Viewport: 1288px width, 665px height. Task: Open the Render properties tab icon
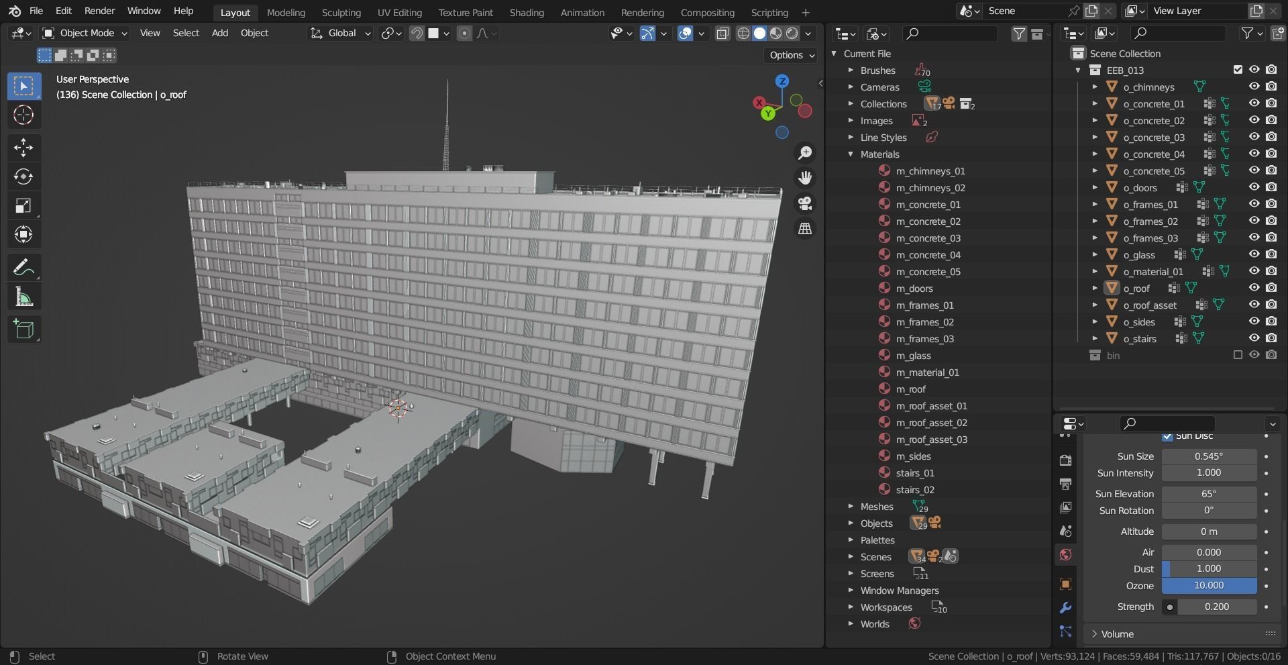pyautogui.click(x=1065, y=460)
